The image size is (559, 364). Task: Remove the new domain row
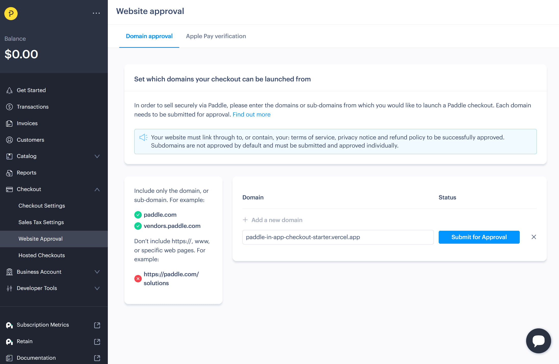[x=534, y=237]
